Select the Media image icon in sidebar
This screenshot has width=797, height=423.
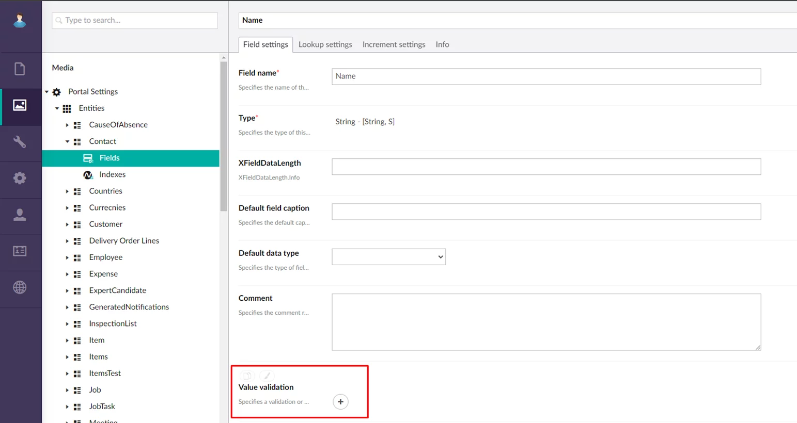pyautogui.click(x=20, y=105)
